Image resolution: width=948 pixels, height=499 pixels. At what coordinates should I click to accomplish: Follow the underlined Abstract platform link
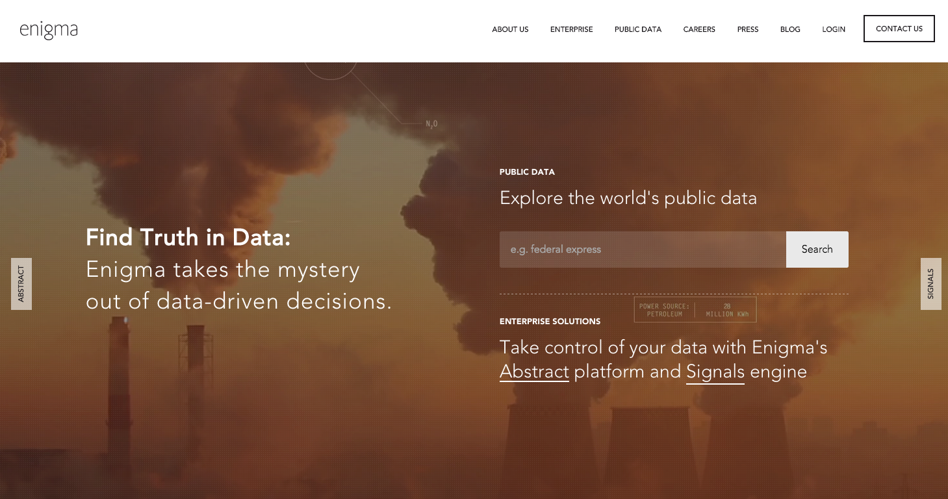coord(534,372)
